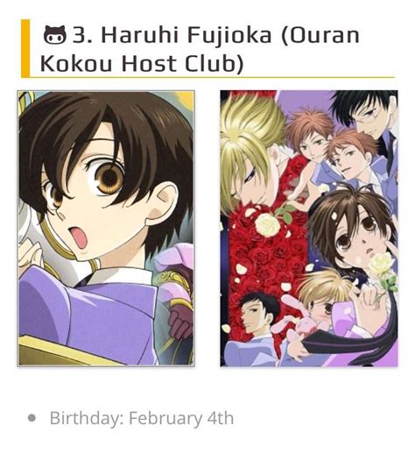This screenshot has width=415, height=453.
Task: Click the yellow vertical bar beside the heading
Action: pyautogui.click(x=25, y=48)
